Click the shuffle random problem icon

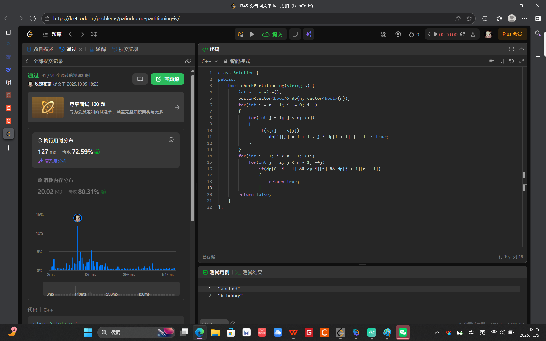pos(94,34)
